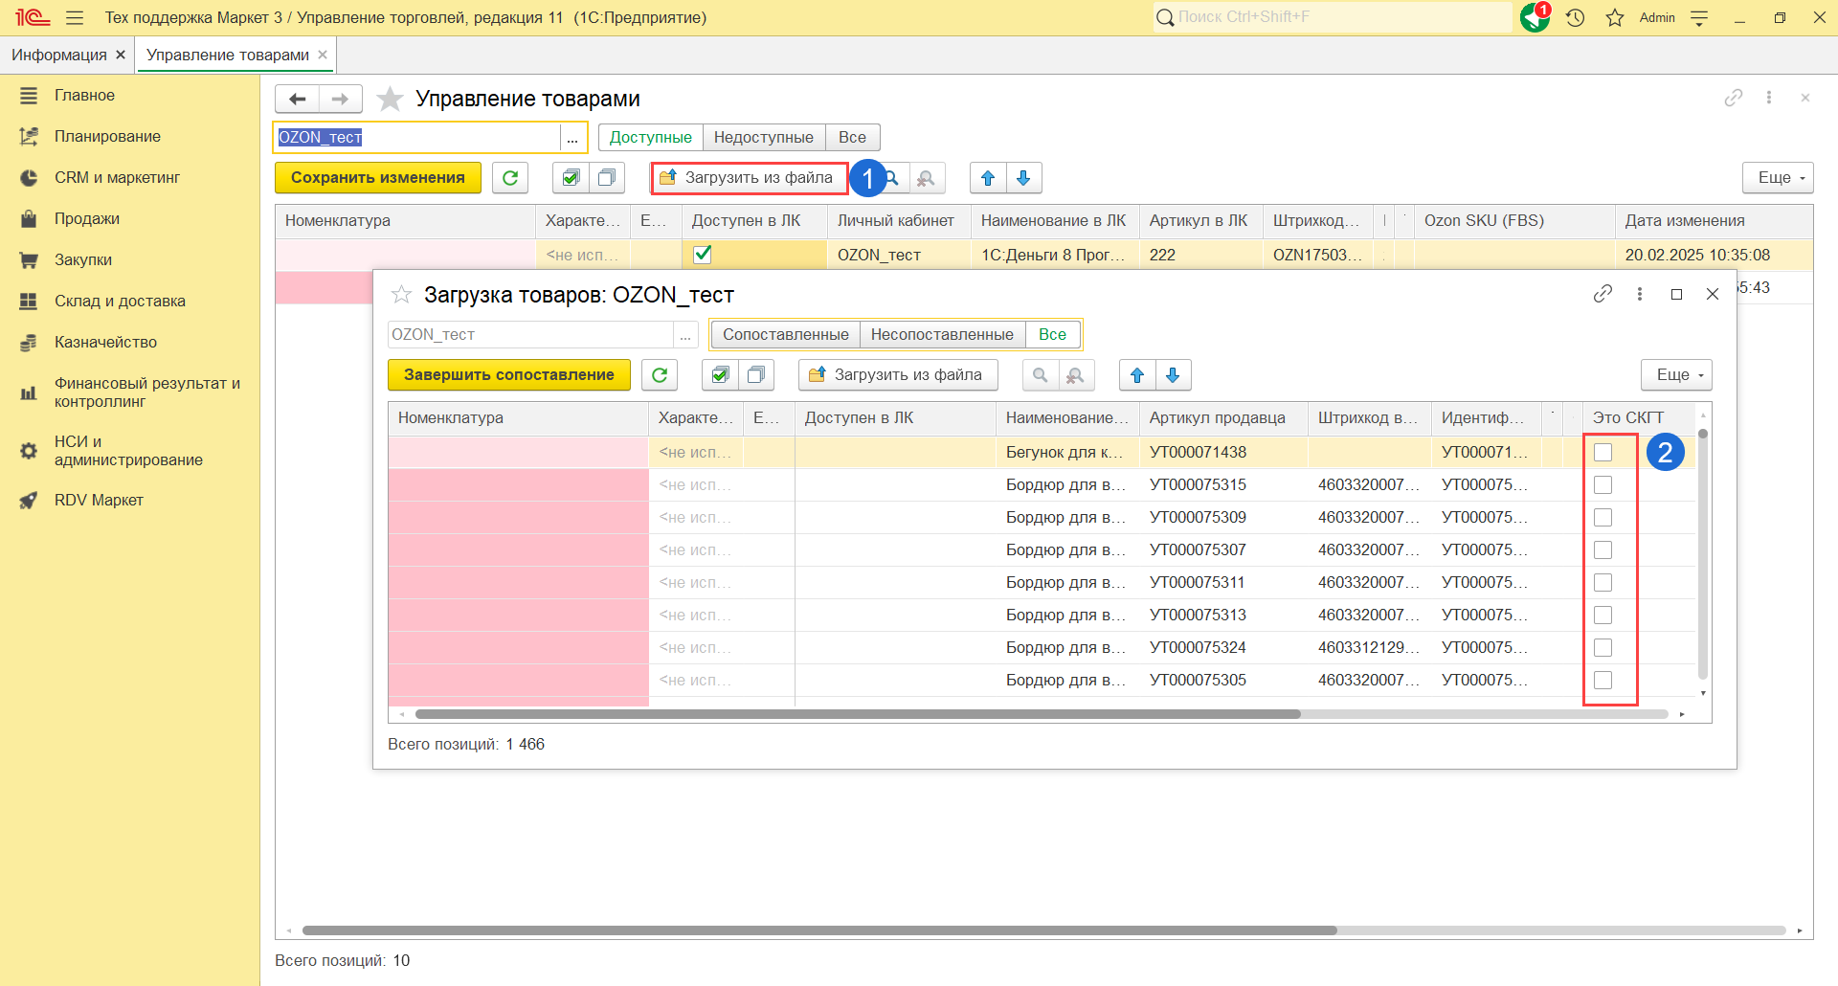Tick Это СКГТ for УТ000075307 row

point(1603,550)
